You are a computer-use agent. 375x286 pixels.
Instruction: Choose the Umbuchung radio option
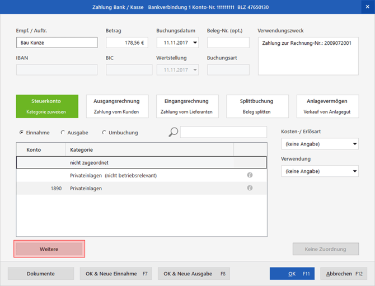click(x=104, y=133)
